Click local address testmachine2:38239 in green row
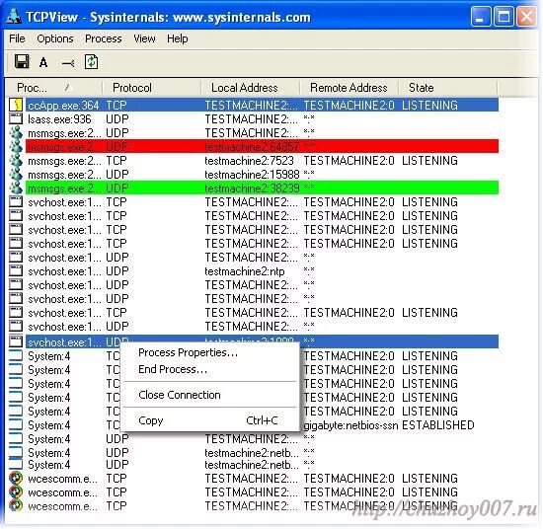 pyautogui.click(x=252, y=189)
